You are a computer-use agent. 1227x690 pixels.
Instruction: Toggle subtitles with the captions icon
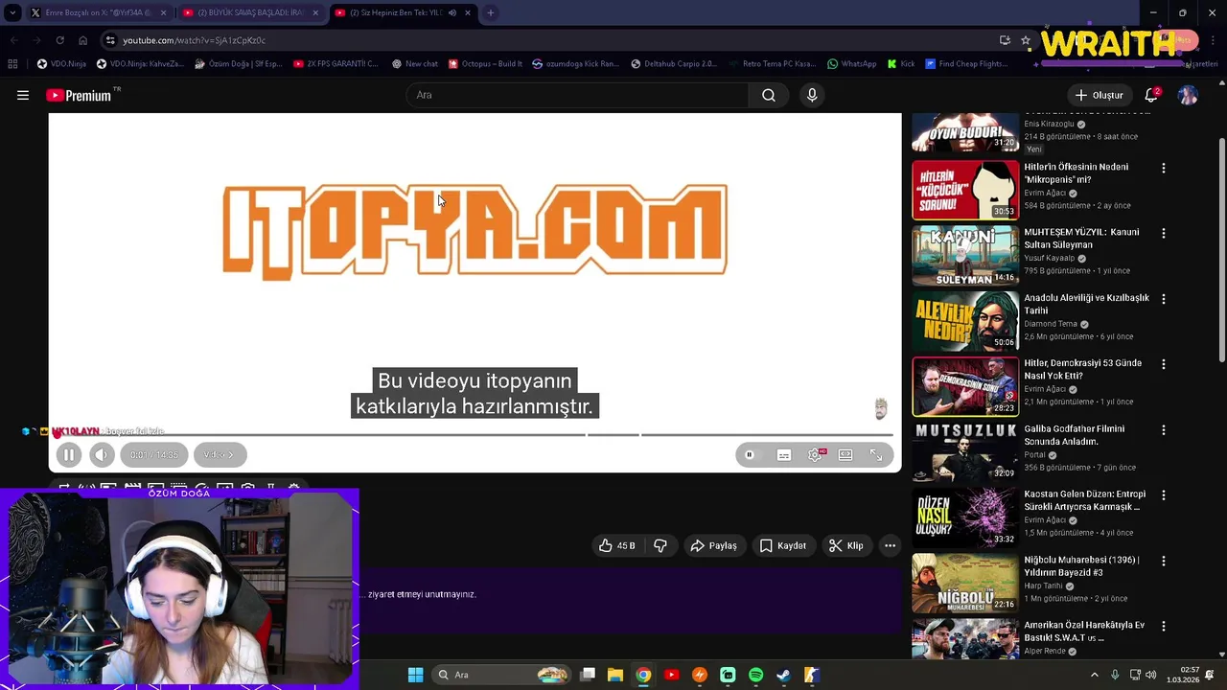click(784, 455)
